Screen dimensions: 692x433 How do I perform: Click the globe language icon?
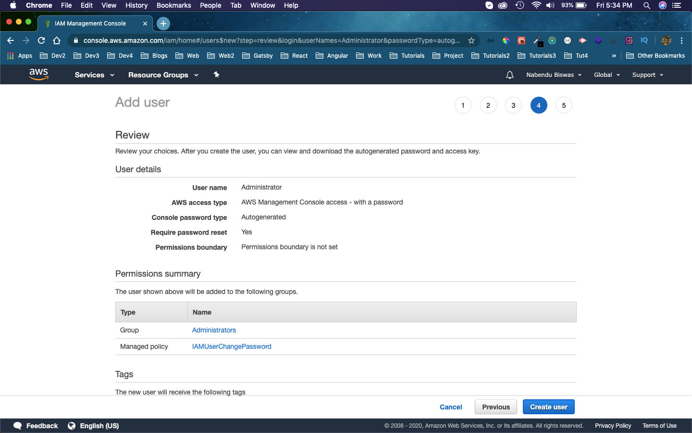pyautogui.click(x=72, y=426)
